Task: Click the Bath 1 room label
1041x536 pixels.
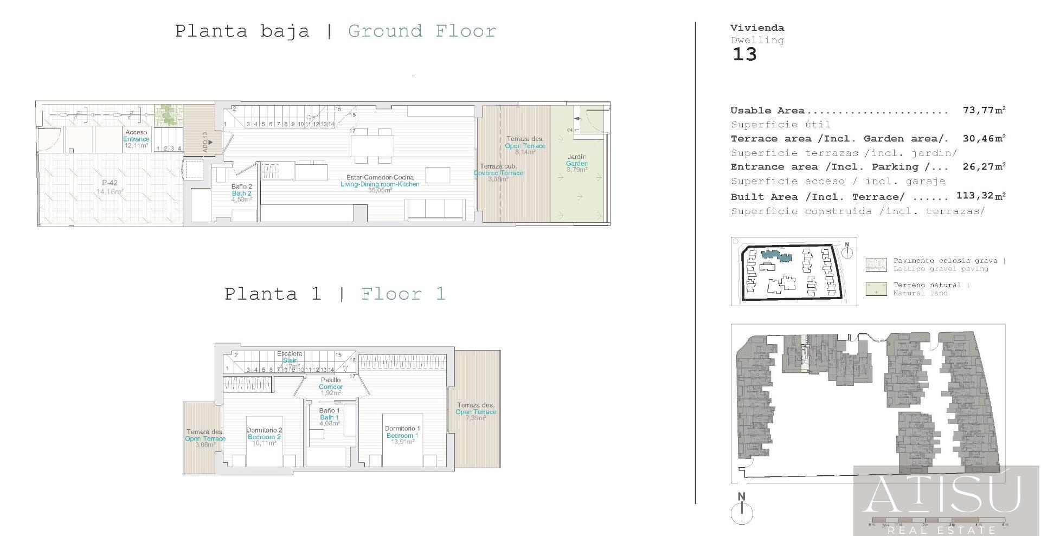Action: 329,417
